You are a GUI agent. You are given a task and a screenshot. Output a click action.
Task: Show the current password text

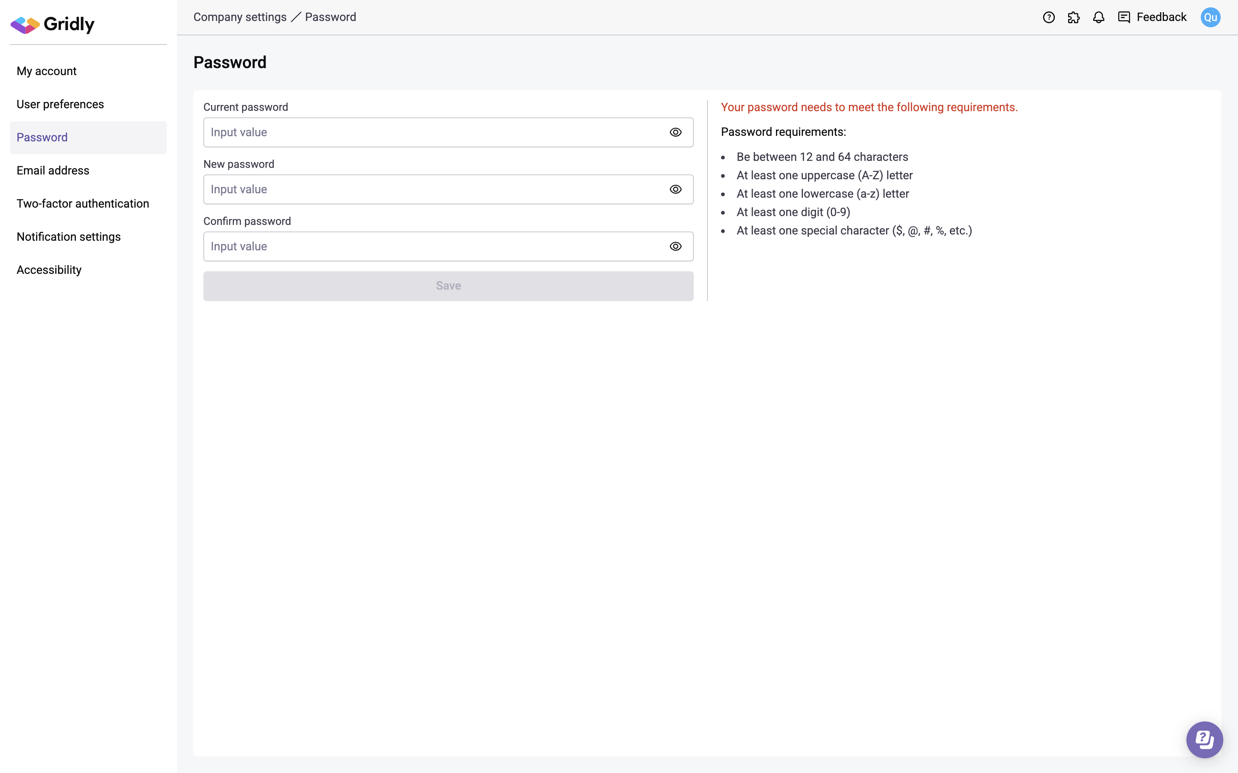[675, 133]
